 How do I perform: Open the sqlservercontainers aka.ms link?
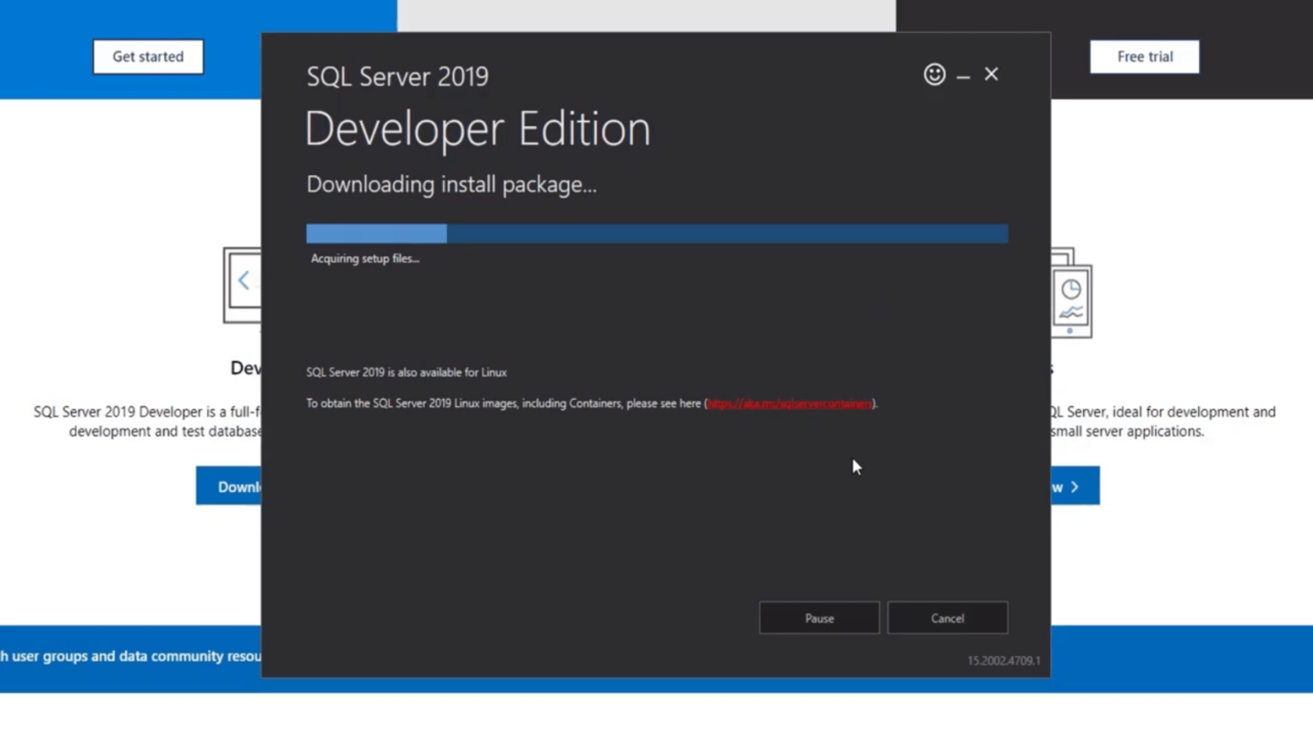tap(789, 404)
